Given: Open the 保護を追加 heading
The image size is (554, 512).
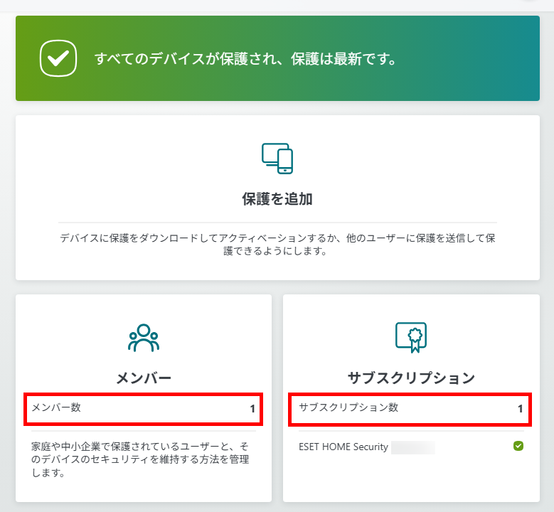Looking at the screenshot, I should click(277, 199).
